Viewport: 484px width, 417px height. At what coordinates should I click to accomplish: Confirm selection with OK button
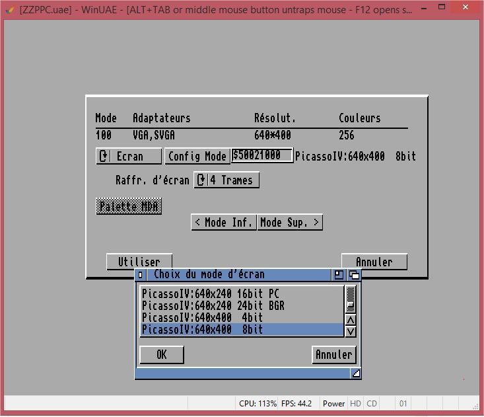tap(162, 354)
